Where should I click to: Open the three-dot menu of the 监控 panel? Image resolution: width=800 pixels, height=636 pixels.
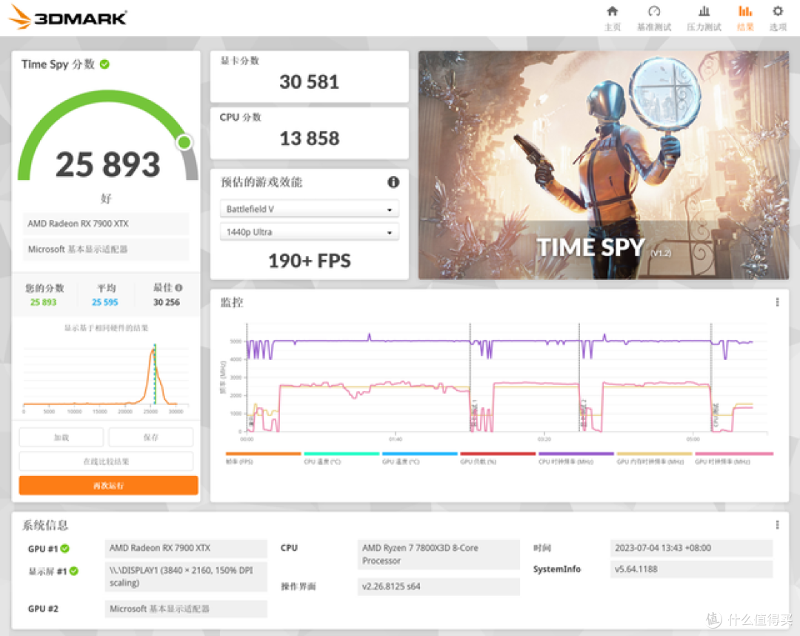point(777,302)
